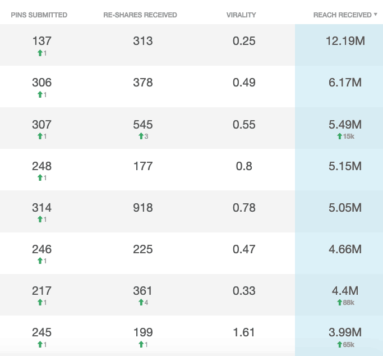Click the 0.47 virality value

pos(244,249)
